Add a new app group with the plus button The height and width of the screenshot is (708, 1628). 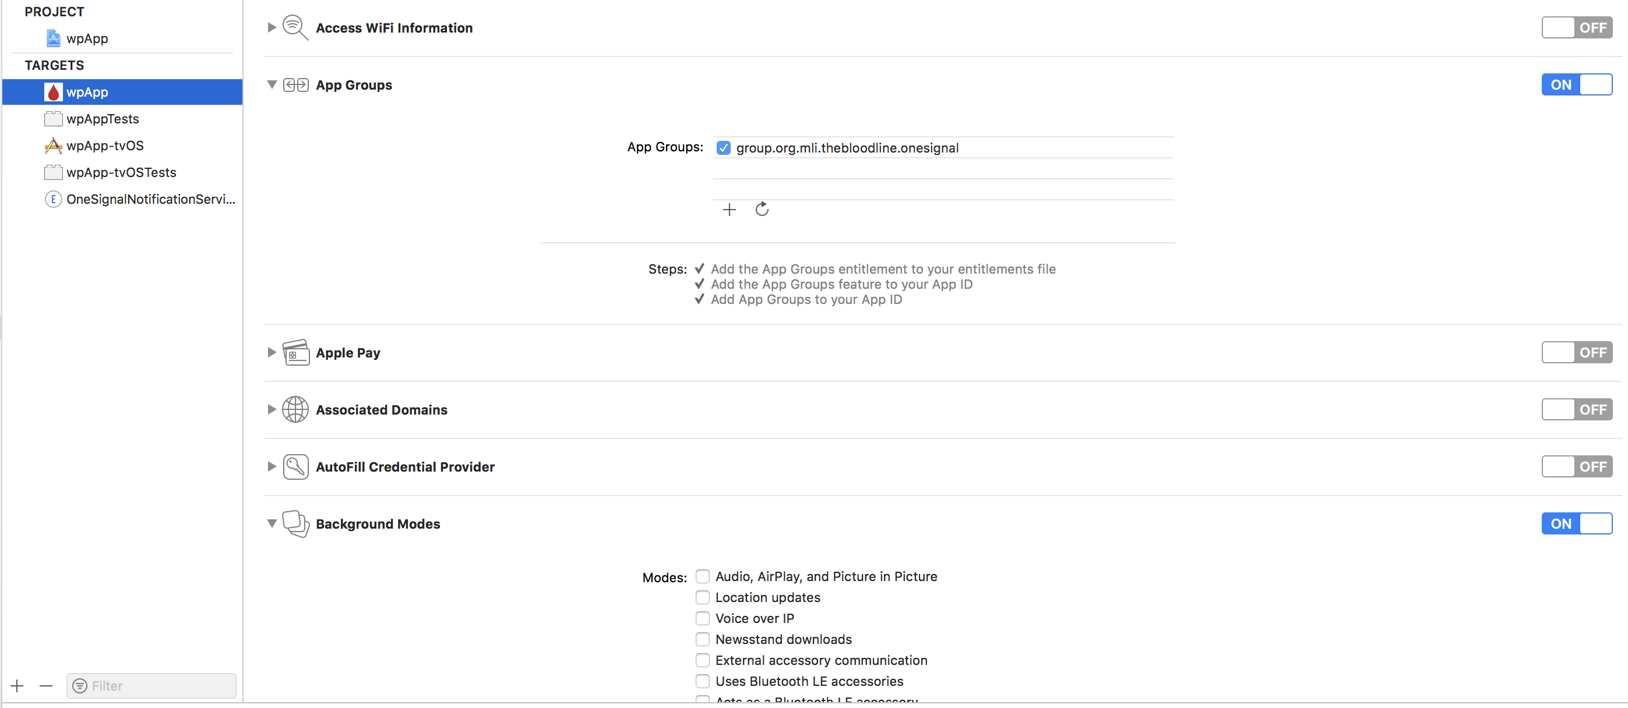point(729,209)
